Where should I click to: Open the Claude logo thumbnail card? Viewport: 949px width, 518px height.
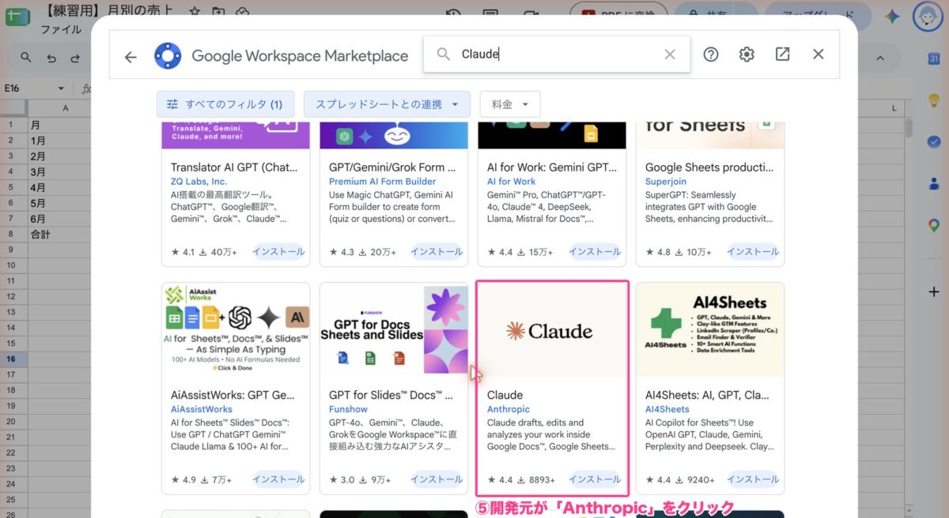(x=552, y=330)
